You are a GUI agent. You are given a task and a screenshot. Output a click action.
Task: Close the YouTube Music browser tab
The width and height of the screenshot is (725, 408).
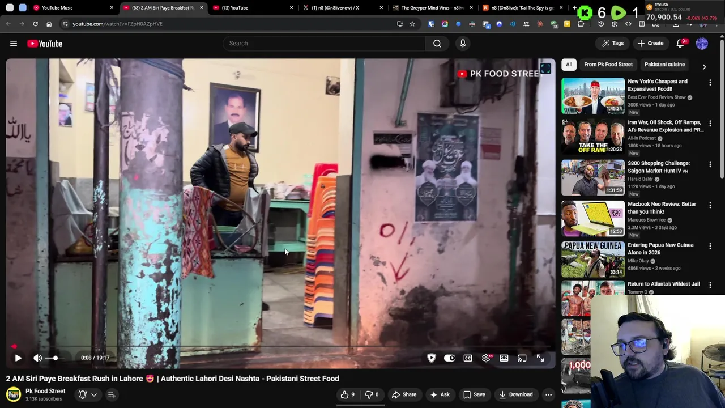click(x=112, y=8)
